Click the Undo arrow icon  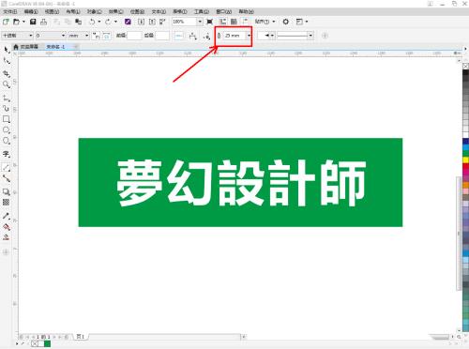click(92, 22)
